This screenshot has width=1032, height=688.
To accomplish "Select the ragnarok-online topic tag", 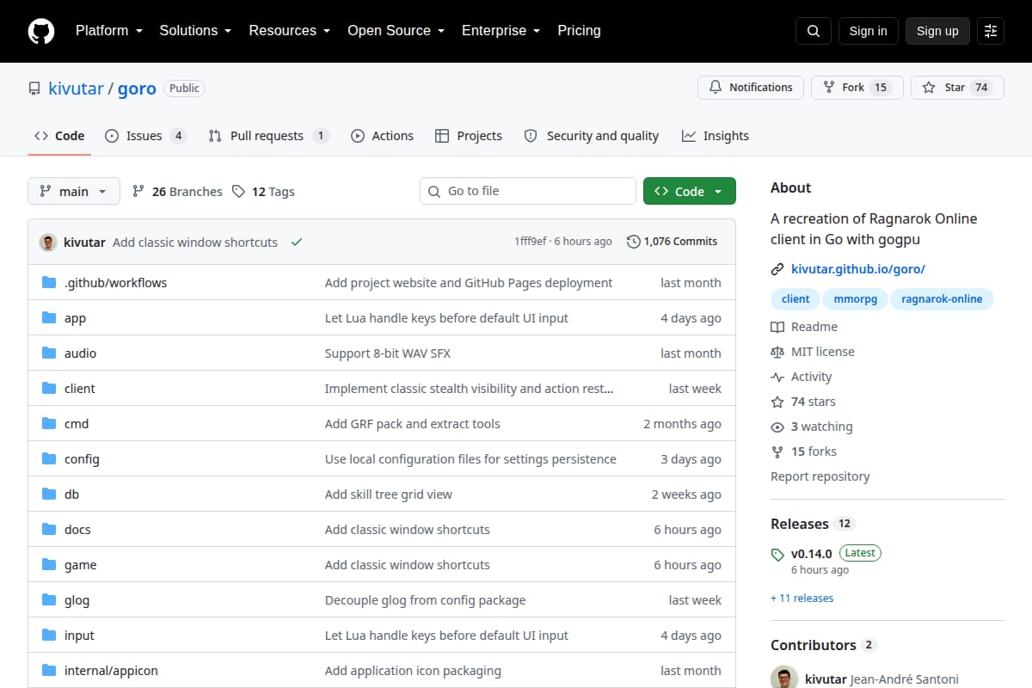I will click(942, 299).
